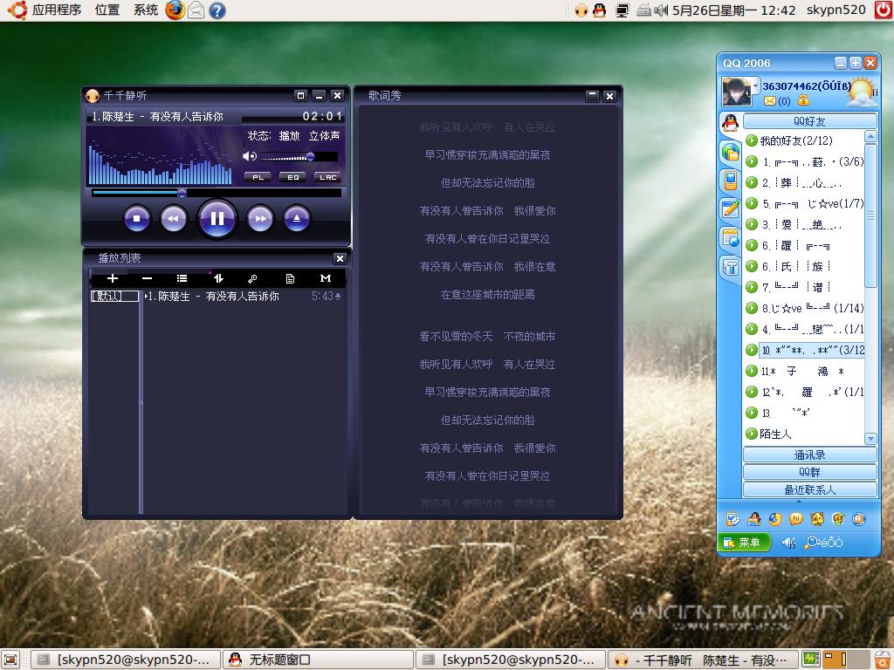Click the QQ user avatar picture
894x670 pixels.
[736, 92]
